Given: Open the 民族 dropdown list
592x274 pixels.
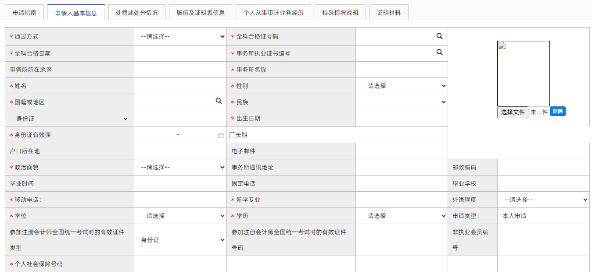Looking at the screenshot, I should (x=402, y=102).
